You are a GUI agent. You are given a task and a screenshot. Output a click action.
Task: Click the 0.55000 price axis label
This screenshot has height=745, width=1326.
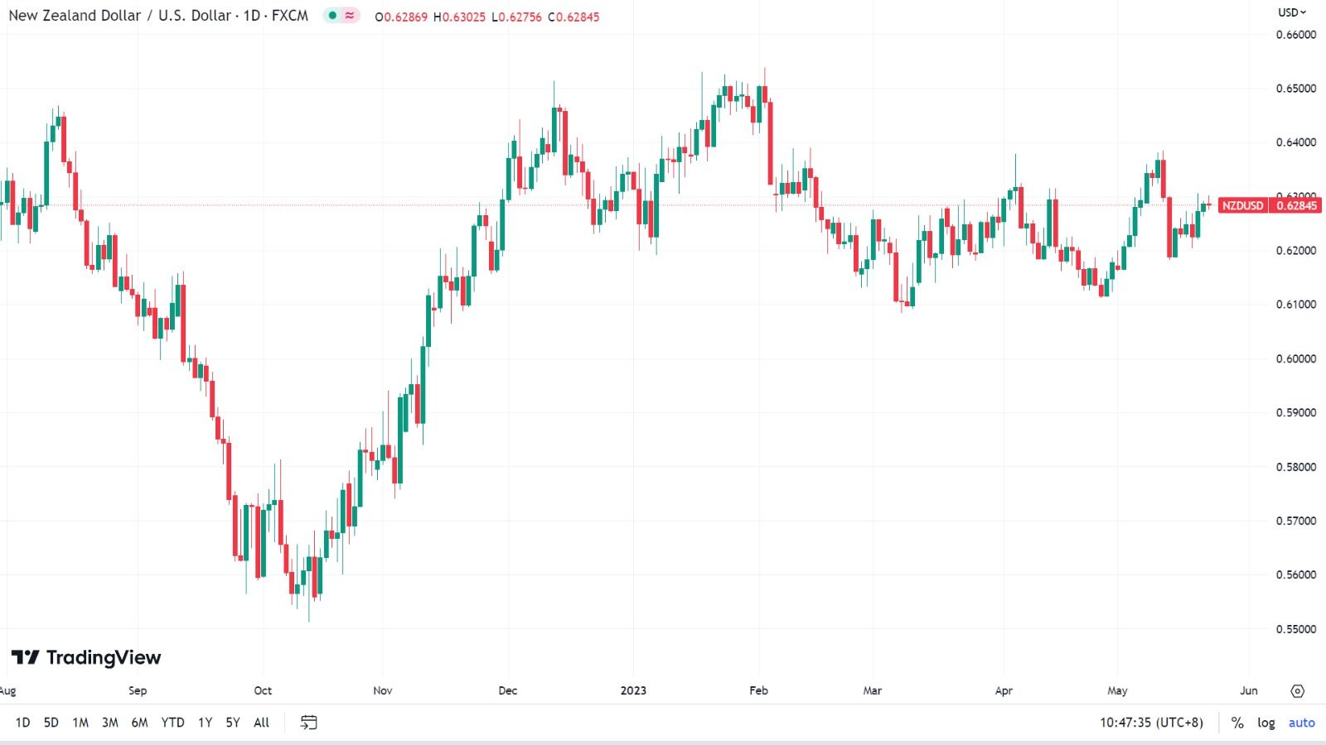pyautogui.click(x=1296, y=629)
